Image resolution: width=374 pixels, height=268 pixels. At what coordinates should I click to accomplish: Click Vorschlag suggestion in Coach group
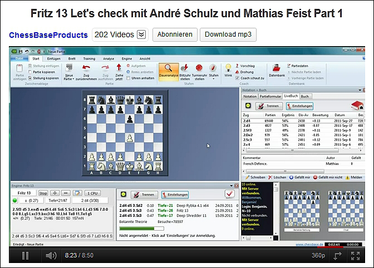tap(245, 66)
